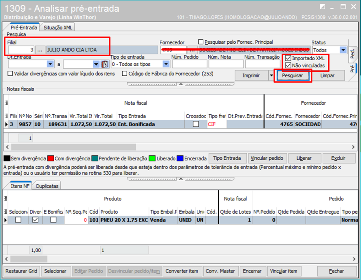The height and width of the screenshot is (280, 361).
Task: Toggle the Não vinculadas checkbox
Action: 288,65
